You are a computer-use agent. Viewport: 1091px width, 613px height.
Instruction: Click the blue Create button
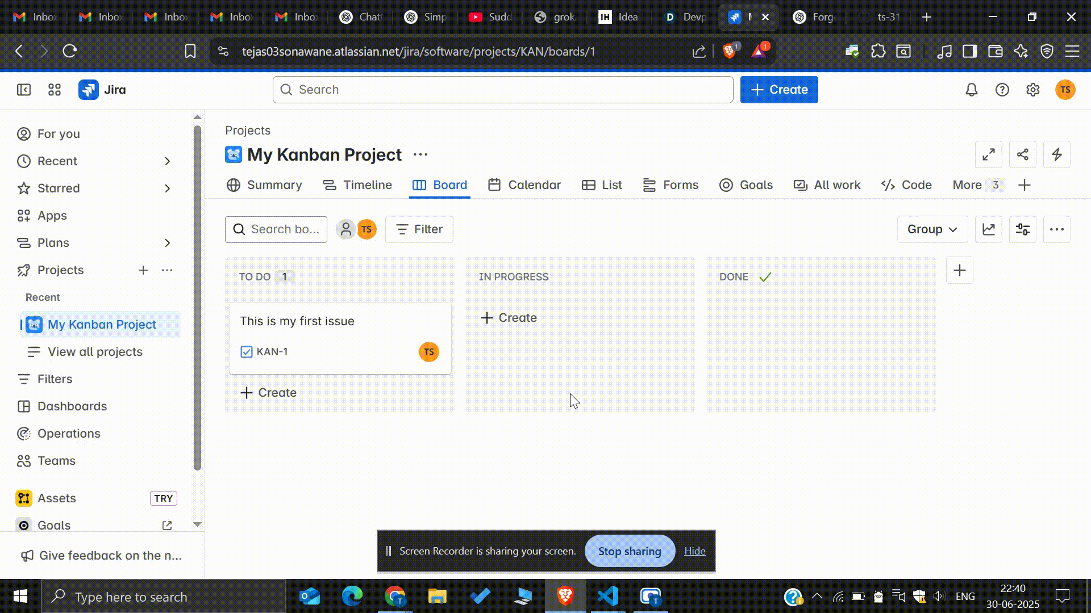[x=779, y=90]
